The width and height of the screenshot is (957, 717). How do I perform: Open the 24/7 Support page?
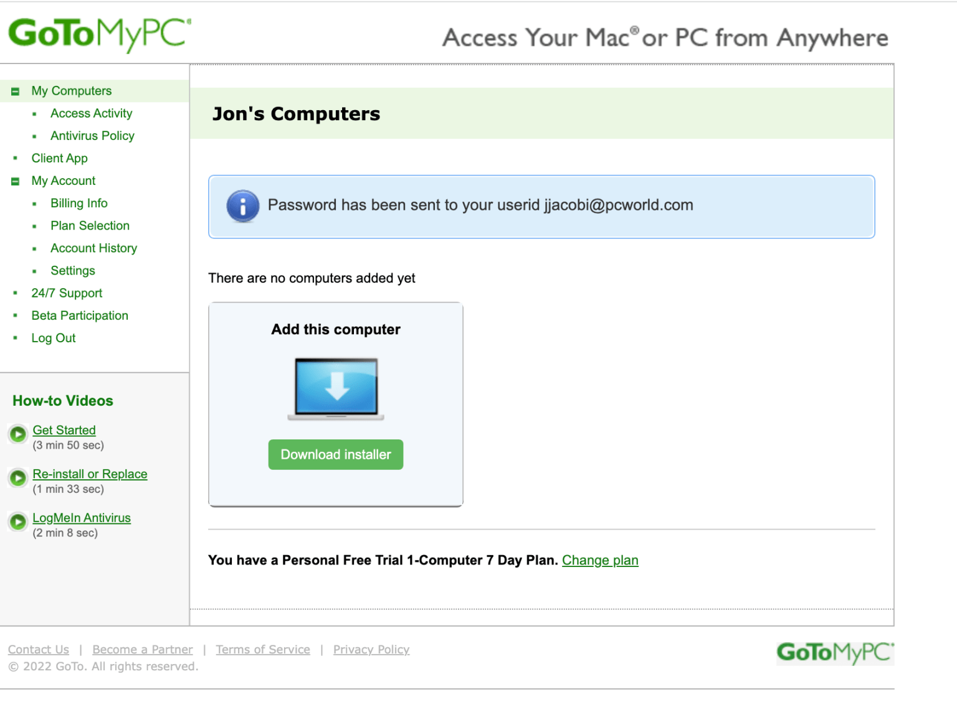pyautogui.click(x=67, y=293)
